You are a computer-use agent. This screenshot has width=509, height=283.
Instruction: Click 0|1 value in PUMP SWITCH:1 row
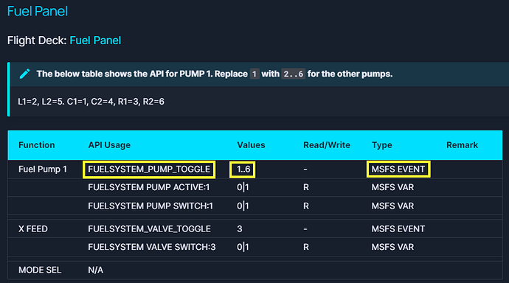(x=243, y=206)
